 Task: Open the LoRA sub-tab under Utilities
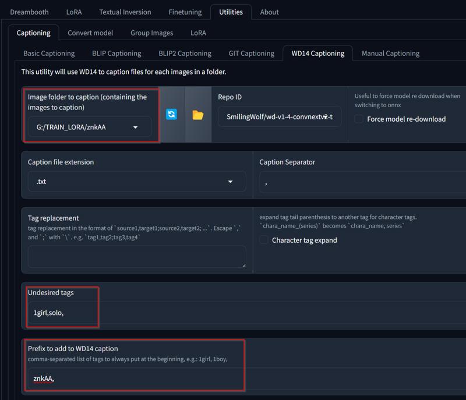click(x=198, y=33)
